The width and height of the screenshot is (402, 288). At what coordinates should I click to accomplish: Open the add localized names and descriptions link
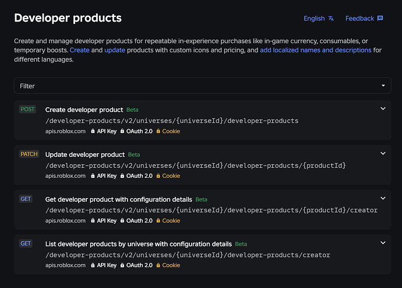(316, 50)
